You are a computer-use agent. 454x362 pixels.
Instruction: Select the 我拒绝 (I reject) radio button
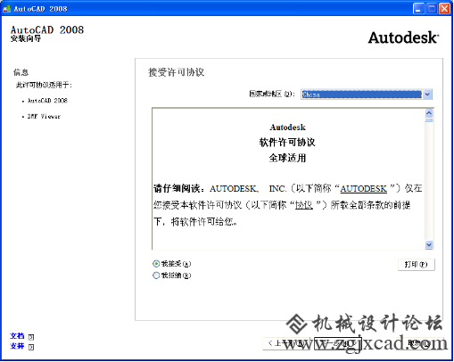click(156, 276)
